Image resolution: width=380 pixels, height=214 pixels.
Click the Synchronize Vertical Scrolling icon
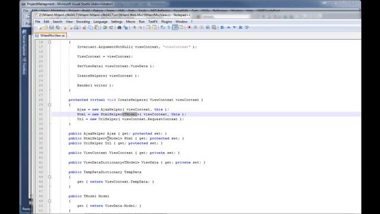(148, 27)
